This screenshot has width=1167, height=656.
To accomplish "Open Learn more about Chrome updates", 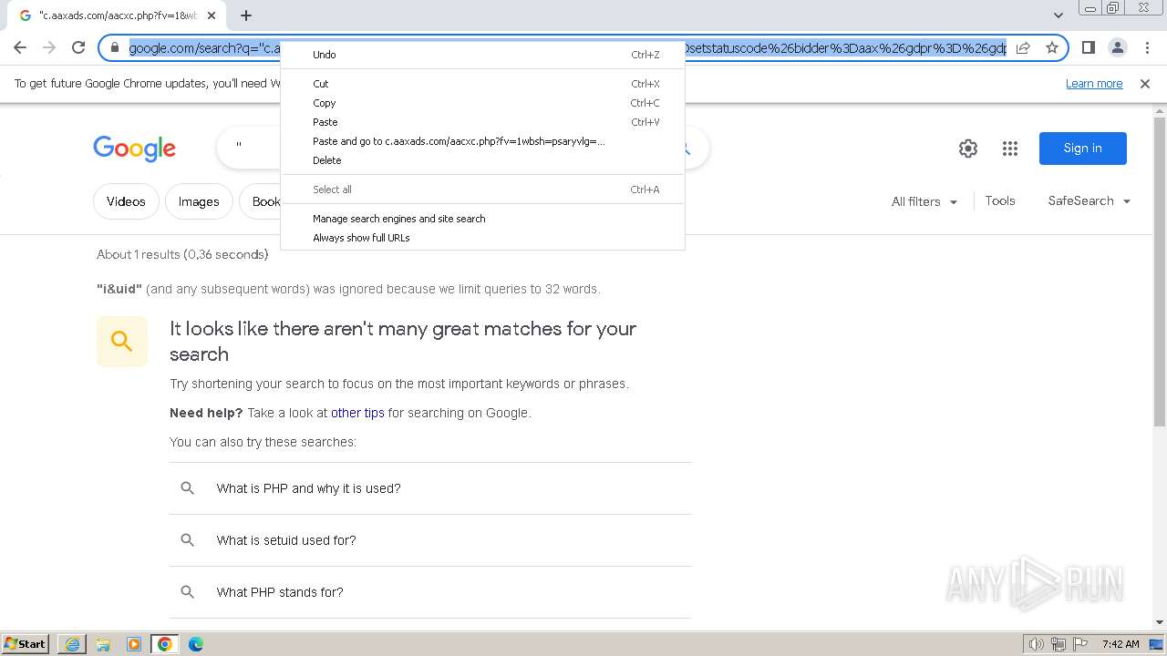I will click(x=1094, y=84).
